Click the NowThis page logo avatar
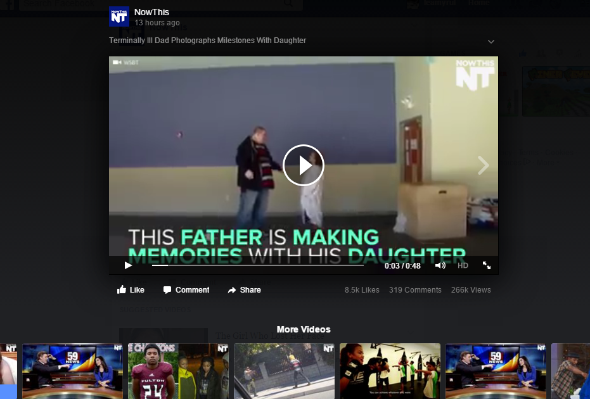590x399 pixels. tap(119, 16)
